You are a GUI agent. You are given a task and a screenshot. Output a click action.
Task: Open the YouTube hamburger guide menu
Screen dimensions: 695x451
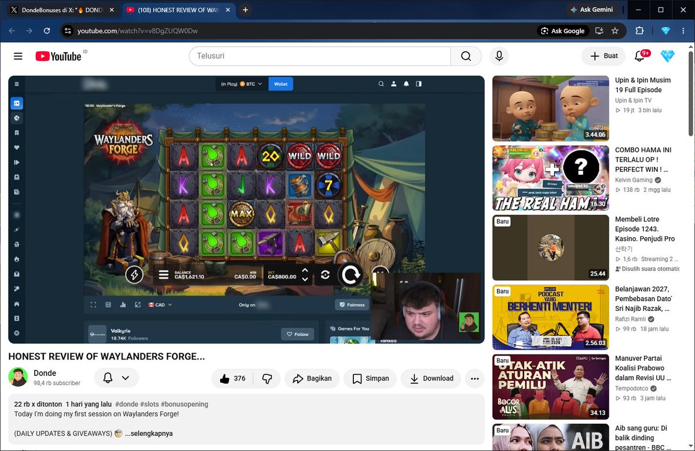[x=18, y=56]
